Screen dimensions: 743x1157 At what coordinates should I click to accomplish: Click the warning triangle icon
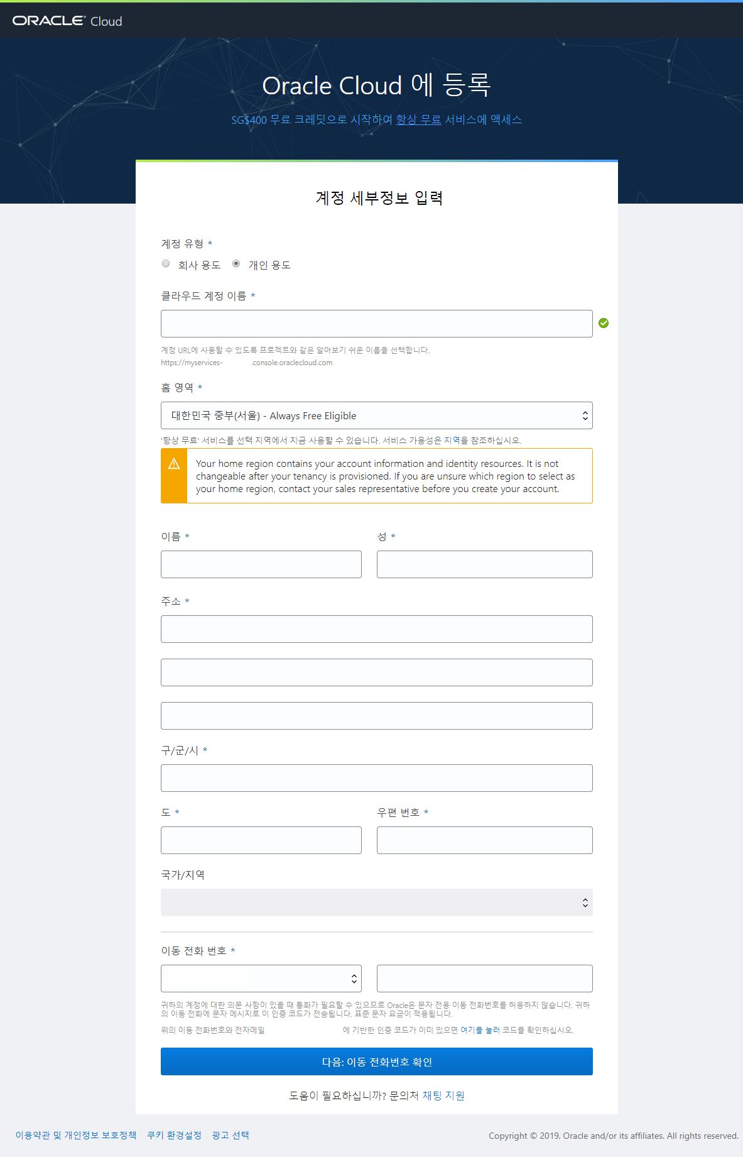pos(174,464)
